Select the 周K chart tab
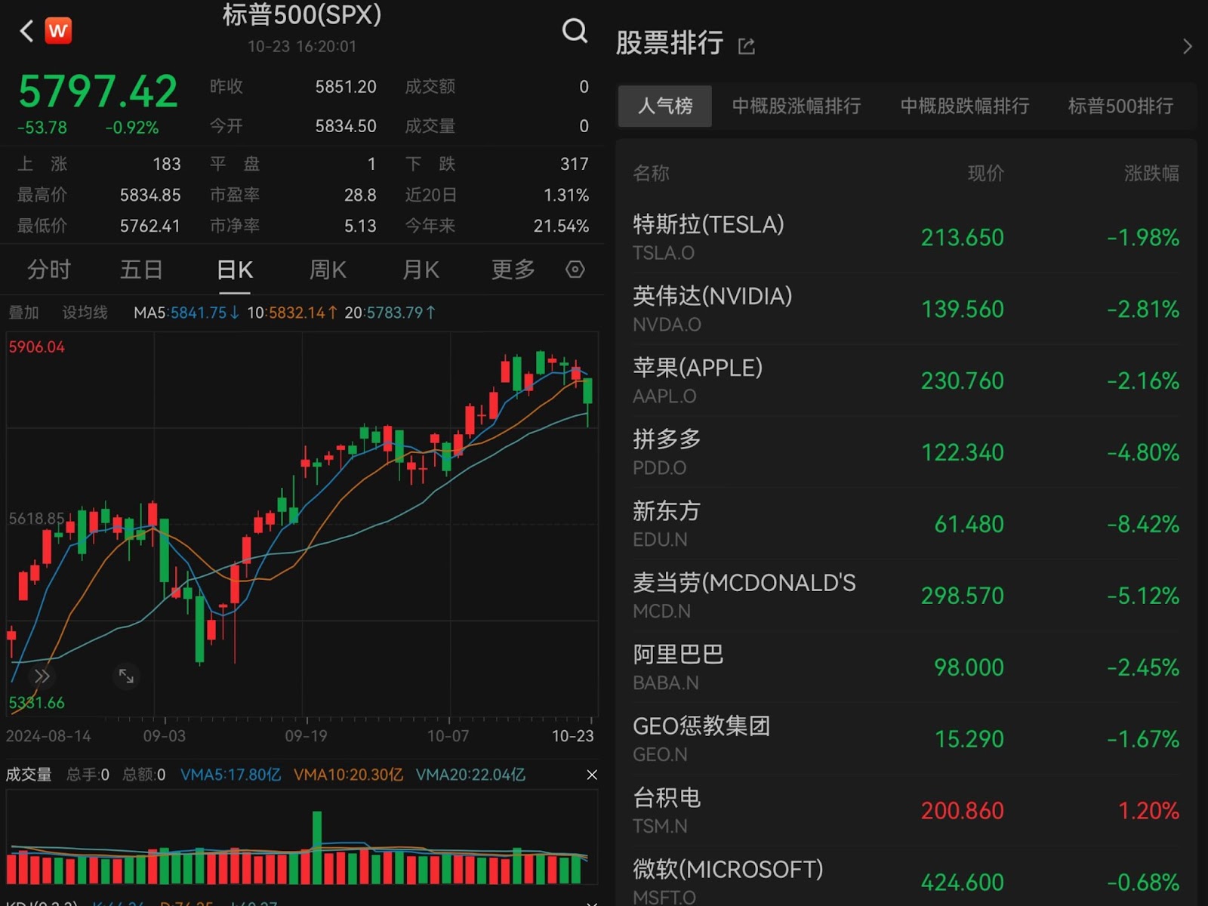 point(328,270)
